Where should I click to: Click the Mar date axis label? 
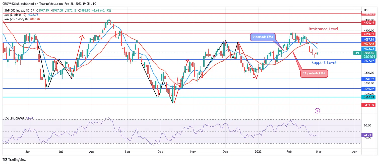click(x=319, y=152)
